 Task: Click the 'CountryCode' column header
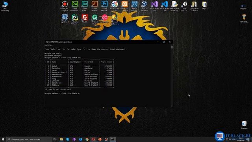[76, 62]
